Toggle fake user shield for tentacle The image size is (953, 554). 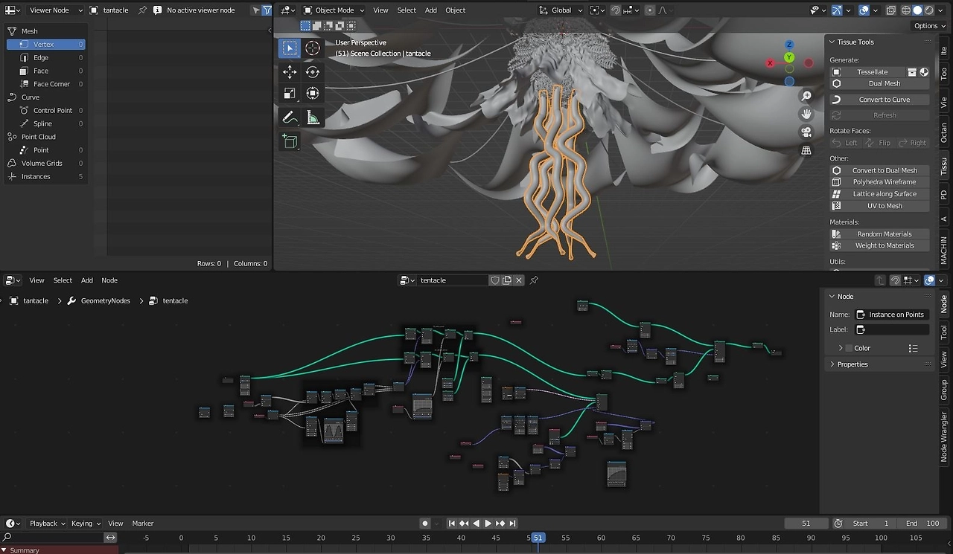(494, 280)
